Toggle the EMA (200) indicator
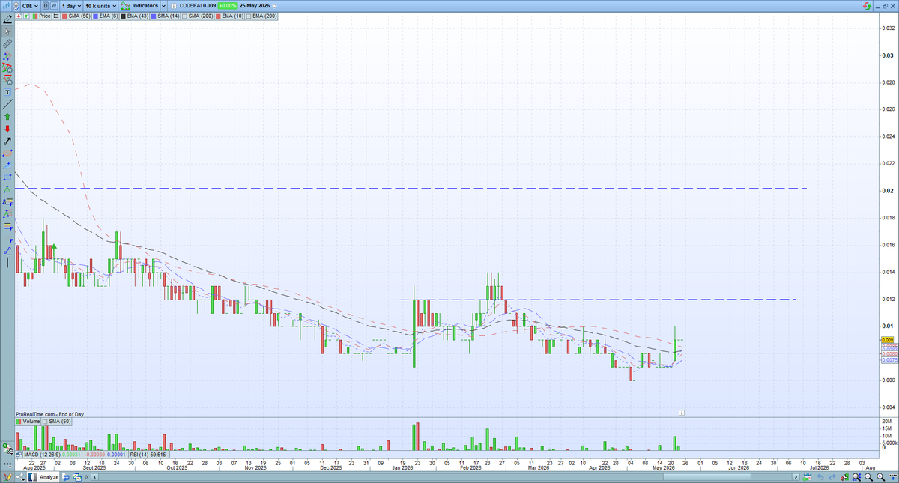 pos(261,16)
